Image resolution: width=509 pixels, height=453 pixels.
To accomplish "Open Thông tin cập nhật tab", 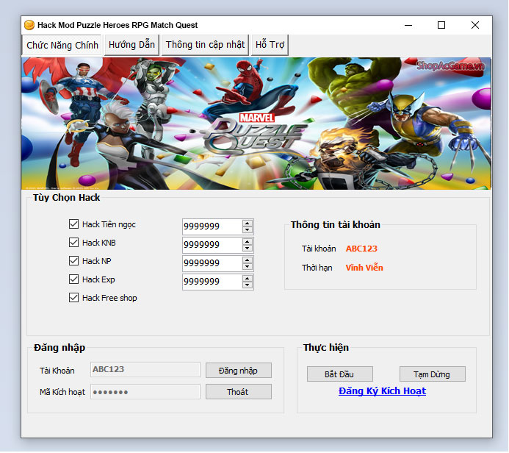I will tap(205, 45).
